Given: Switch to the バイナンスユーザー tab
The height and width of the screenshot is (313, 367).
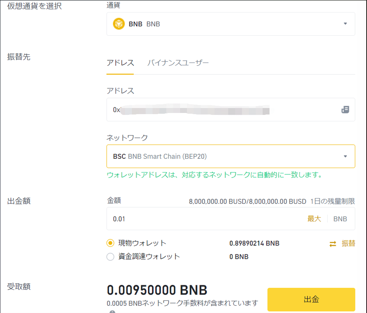Looking at the screenshot, I should [178, 63].
